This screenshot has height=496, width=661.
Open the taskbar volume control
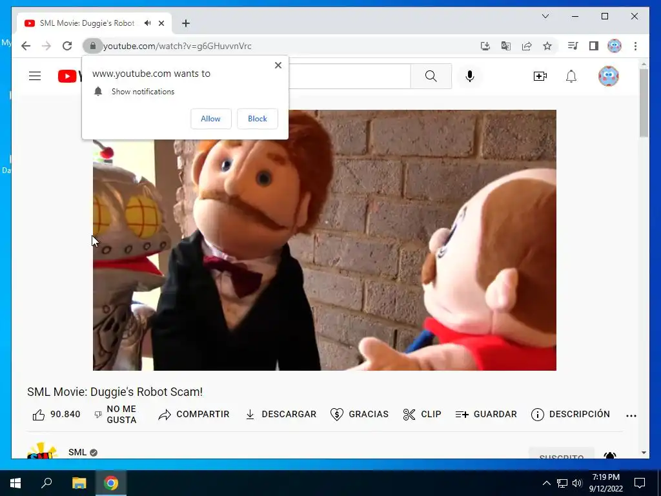tap(577, 483)
